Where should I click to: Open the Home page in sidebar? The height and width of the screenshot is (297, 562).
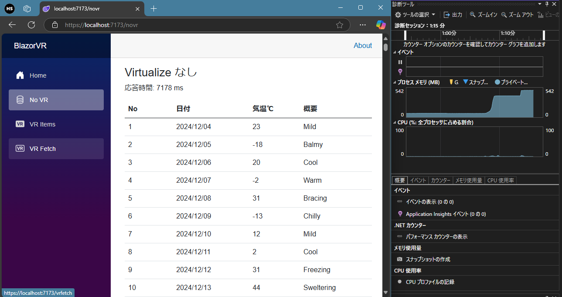56,75
